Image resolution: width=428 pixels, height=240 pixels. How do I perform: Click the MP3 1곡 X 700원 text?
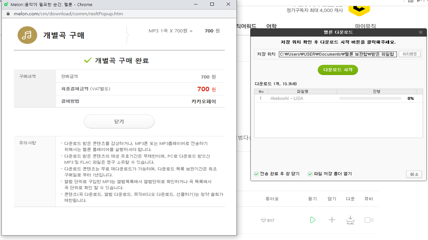tap(171, 31)
